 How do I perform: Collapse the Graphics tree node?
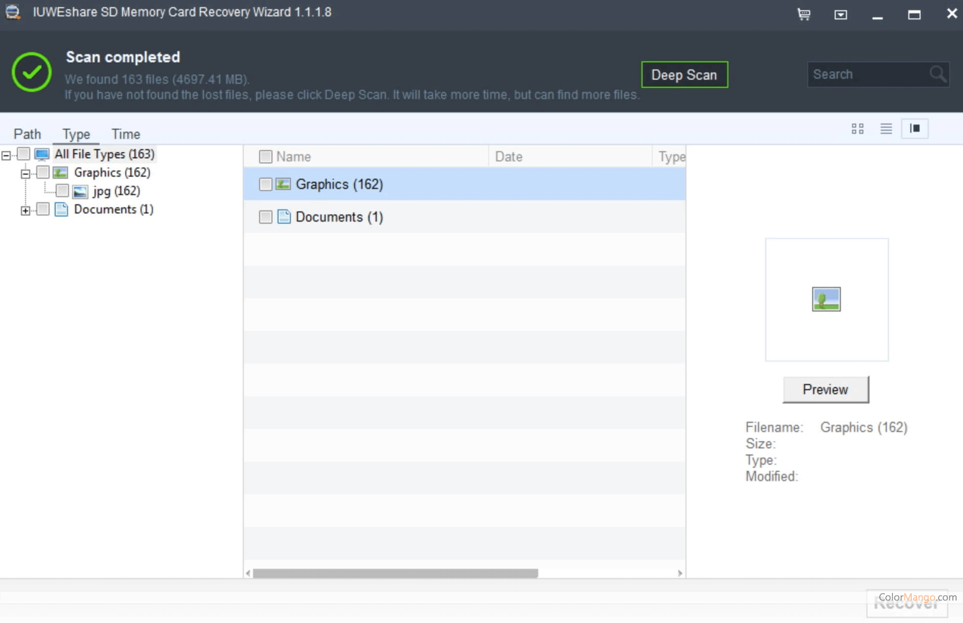25,174
